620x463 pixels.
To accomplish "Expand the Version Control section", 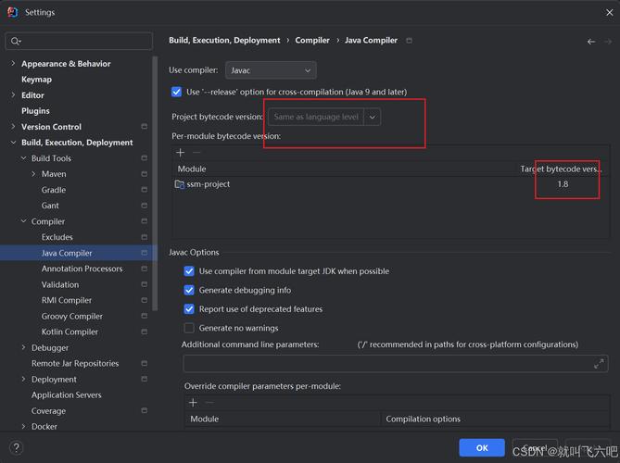I will (13, 127).
